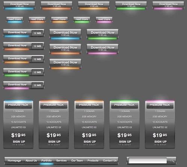Image resolution: width=187 pixels, height=167 pixels.
Task: Click 12 MB badge on pink download button
Action: click(x=37, y=85)
